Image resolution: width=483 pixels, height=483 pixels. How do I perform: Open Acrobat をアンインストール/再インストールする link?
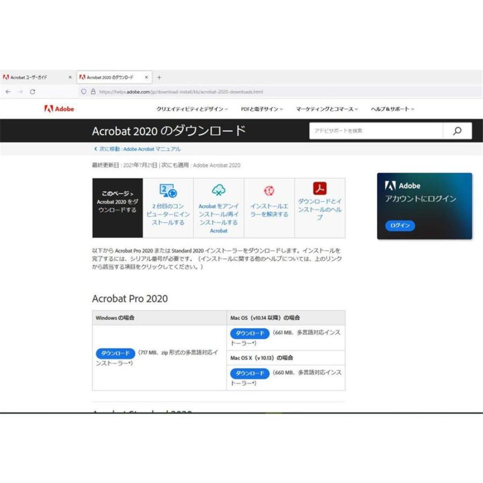coord(219,218)
